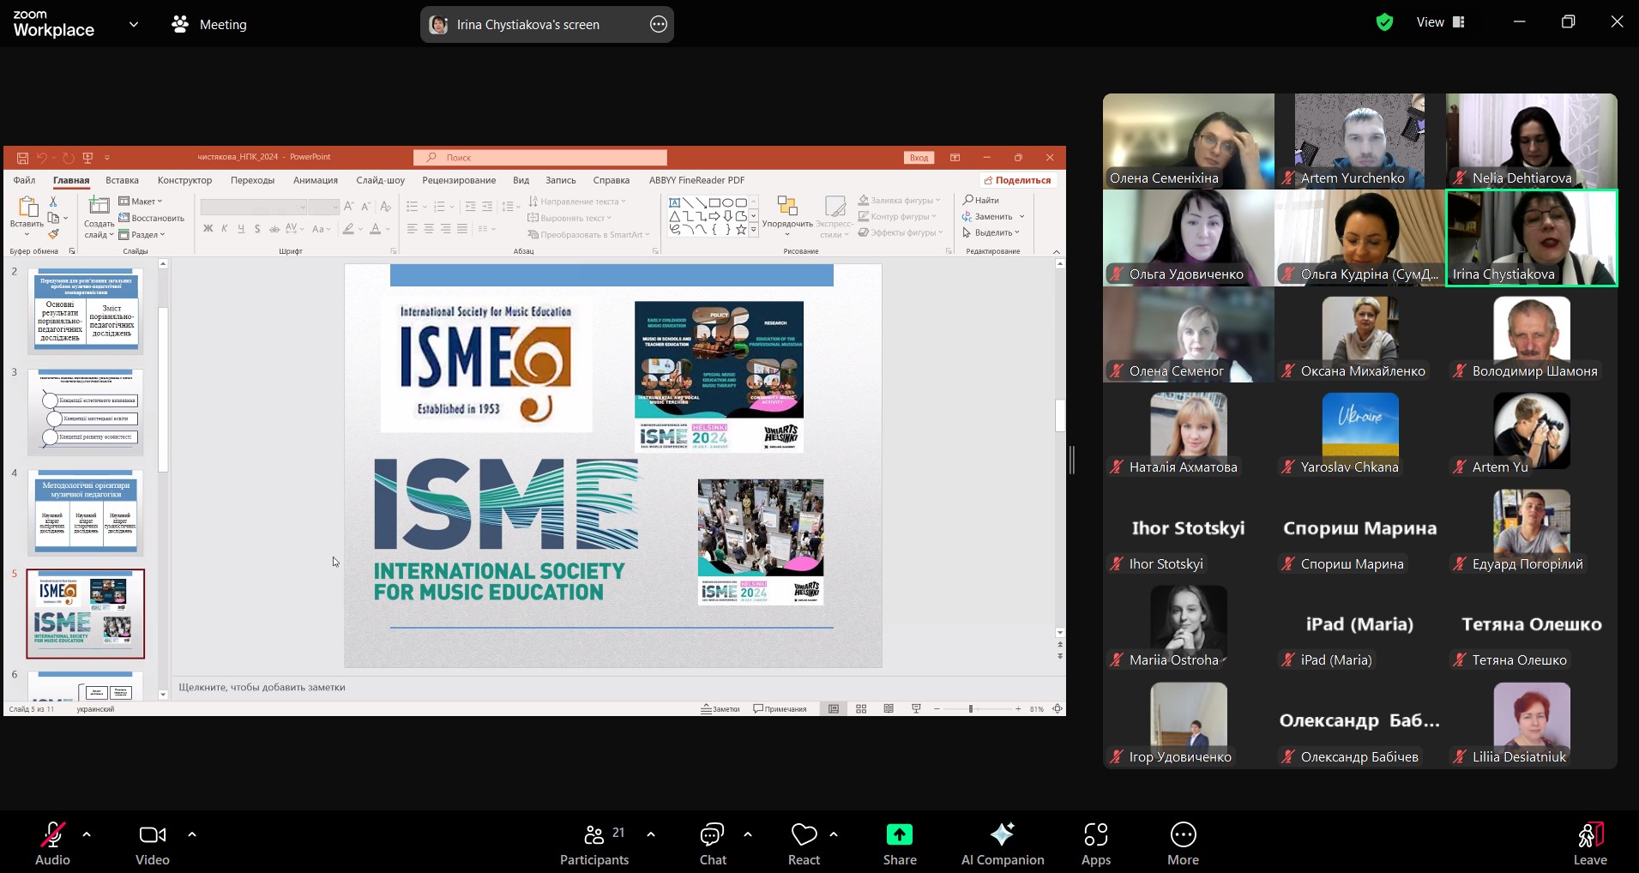This screenshot has height=873, width=1639.
Task: Open the Zoom Chat panel
Action: [x=713, y=844]
